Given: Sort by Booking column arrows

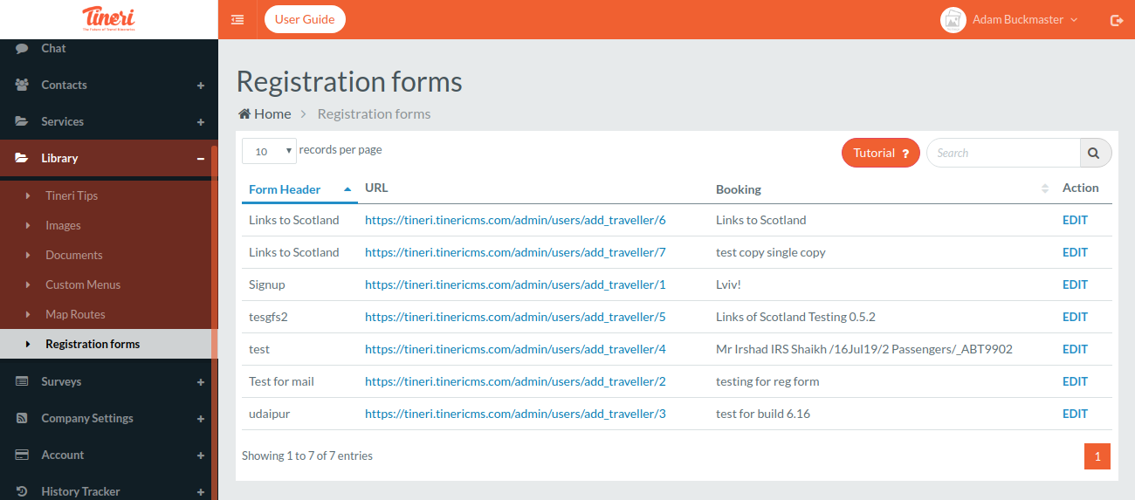Looking at the screenshot, I should [x=1045, y=188].
